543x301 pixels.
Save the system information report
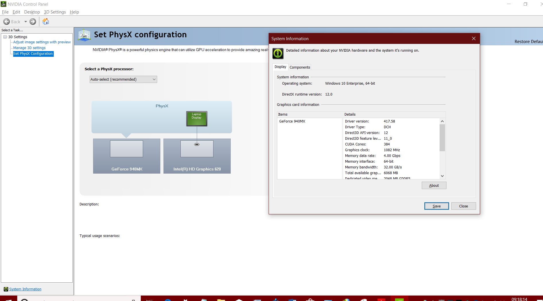click(x=436, y=206)
